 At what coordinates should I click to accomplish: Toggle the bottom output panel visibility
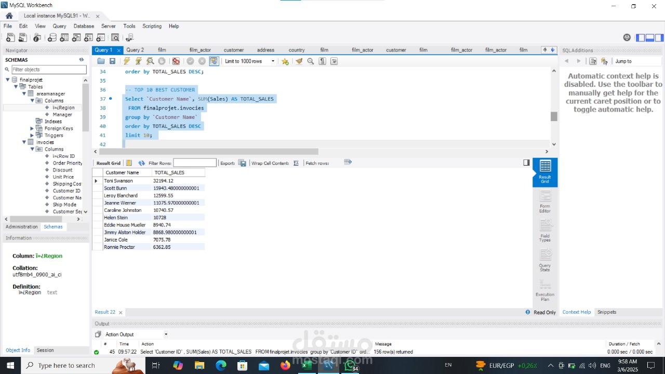(x=650, y=37)
